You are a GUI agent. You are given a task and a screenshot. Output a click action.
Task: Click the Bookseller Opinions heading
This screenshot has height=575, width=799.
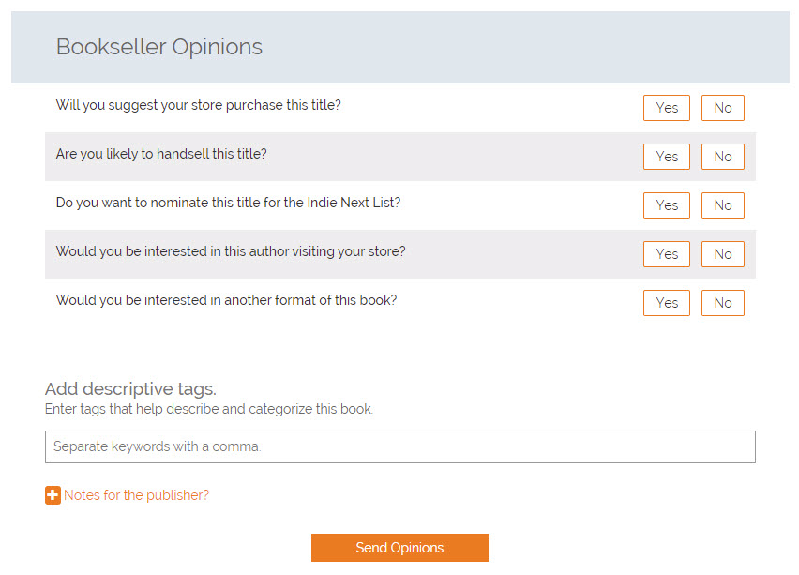(159, 47)
